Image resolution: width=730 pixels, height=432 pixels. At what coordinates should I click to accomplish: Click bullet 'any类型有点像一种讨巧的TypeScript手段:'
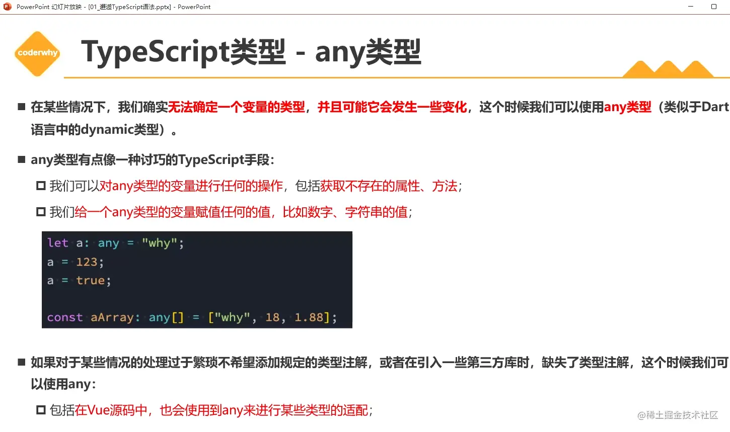point(153,160)
